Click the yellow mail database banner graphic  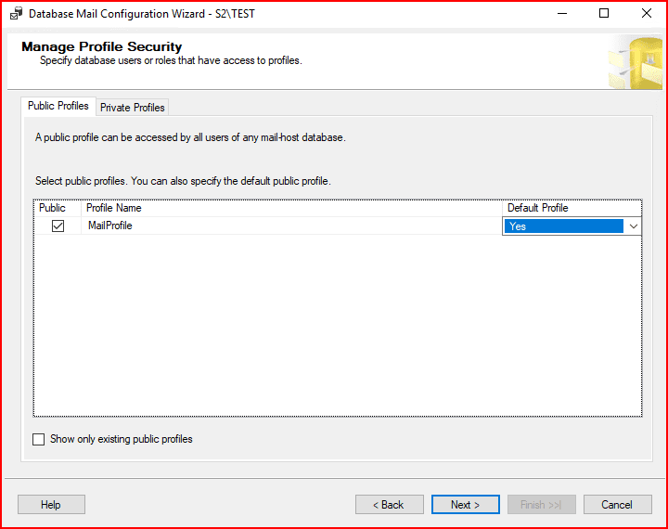tap(635, 62)
